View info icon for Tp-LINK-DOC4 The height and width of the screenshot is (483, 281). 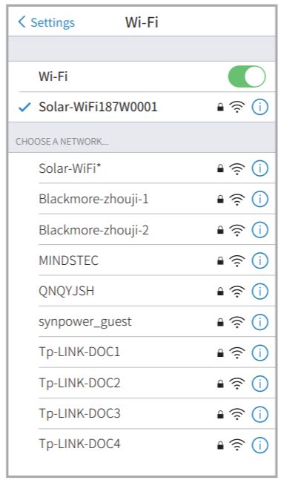coord(259,445)
